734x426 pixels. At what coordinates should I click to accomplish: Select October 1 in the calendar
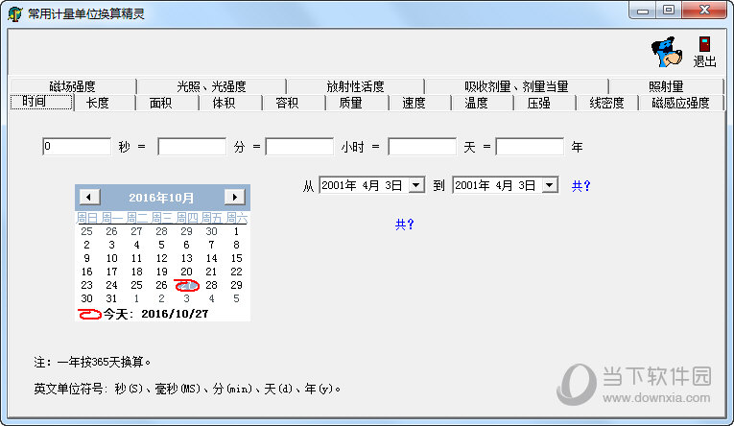tap(236, 231)
